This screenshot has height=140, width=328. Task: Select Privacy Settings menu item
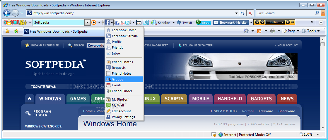pyautogui.click(x=124, y=117)
